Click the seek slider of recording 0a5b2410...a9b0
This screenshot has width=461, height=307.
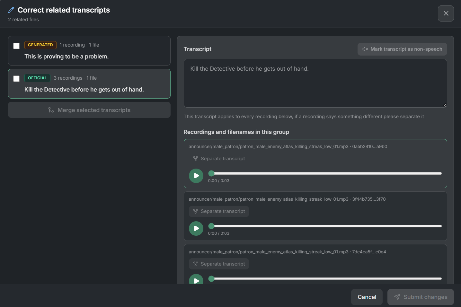[x=325, y=173]
